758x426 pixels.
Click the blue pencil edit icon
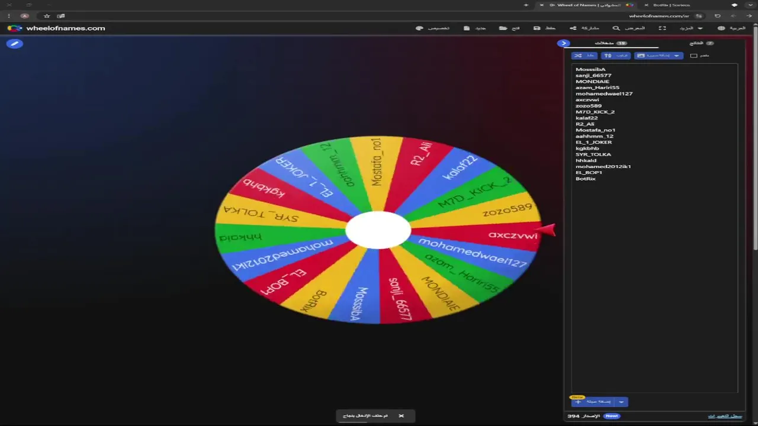click(14, 43)
